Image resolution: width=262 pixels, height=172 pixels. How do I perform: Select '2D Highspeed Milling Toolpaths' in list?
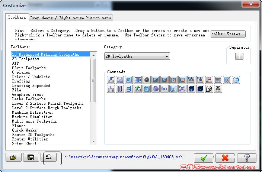51,54
